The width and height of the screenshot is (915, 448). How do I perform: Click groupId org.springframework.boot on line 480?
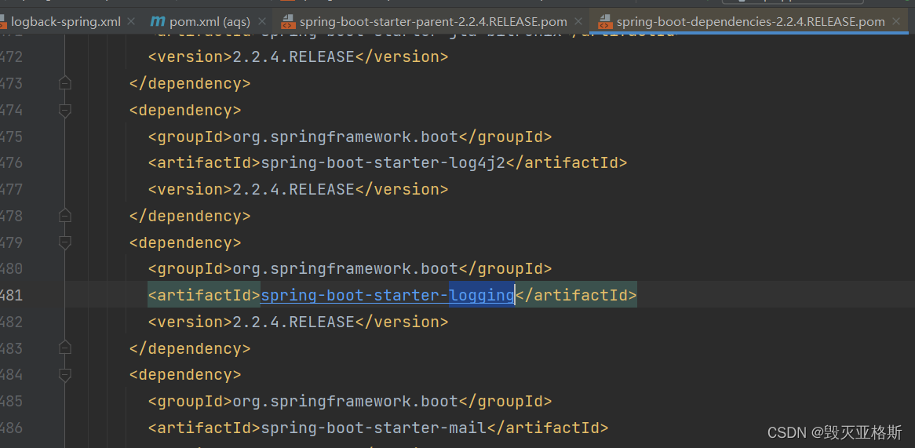point(345,269)
